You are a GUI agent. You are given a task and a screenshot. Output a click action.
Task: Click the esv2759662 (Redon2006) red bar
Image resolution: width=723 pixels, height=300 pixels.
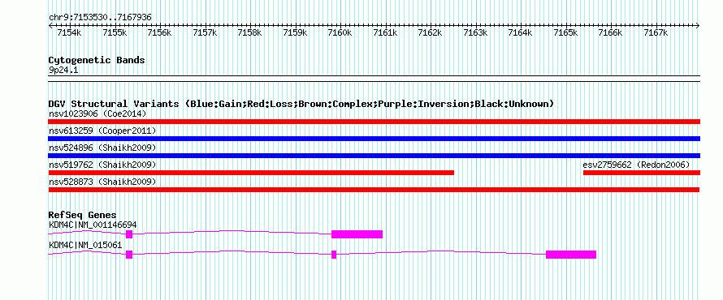(x=642, y=173)
